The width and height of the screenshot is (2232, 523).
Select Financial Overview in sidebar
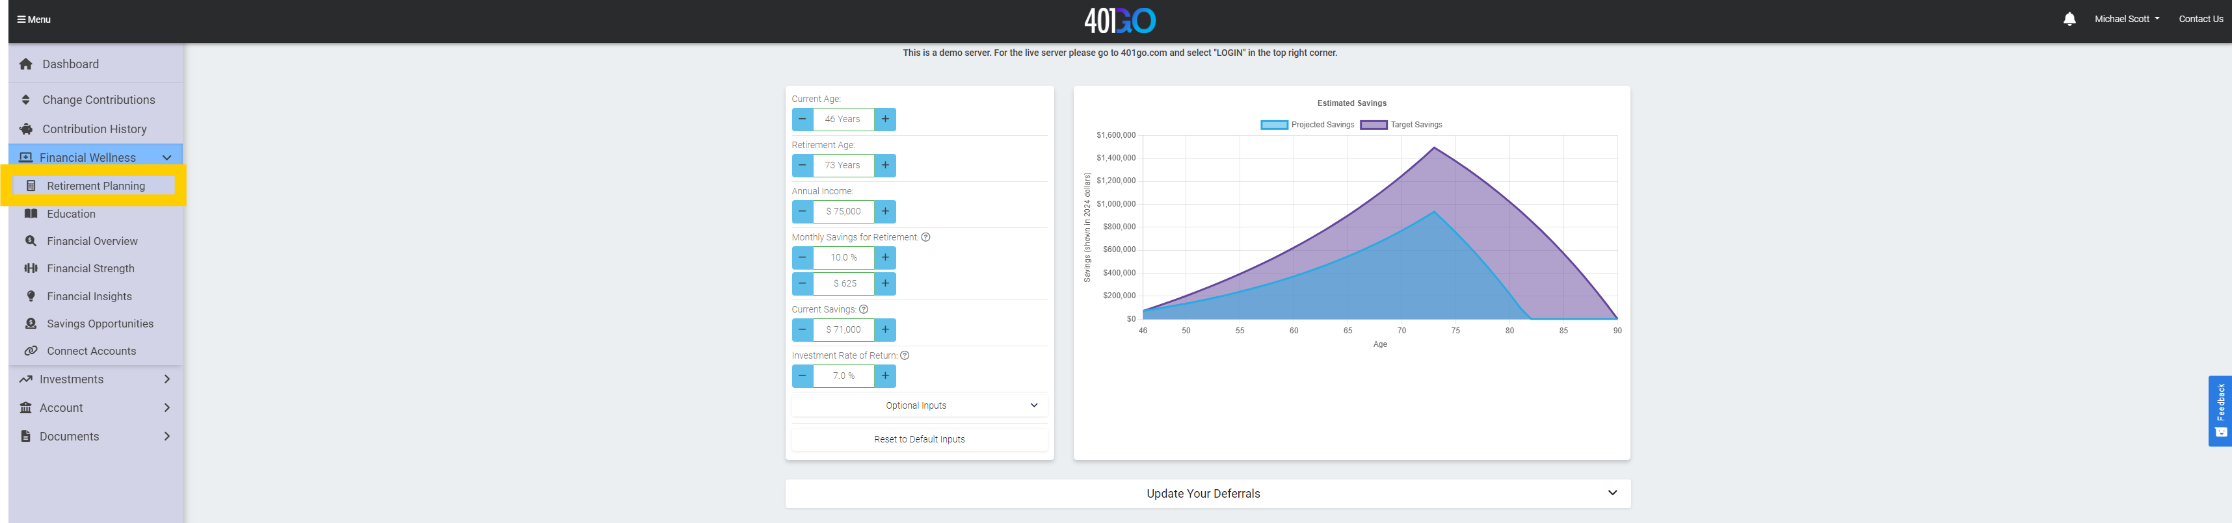click(92, 242)
